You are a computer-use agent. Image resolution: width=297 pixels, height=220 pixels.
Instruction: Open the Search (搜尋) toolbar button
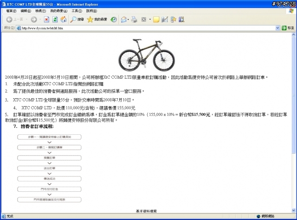click(x=77, y=19)
